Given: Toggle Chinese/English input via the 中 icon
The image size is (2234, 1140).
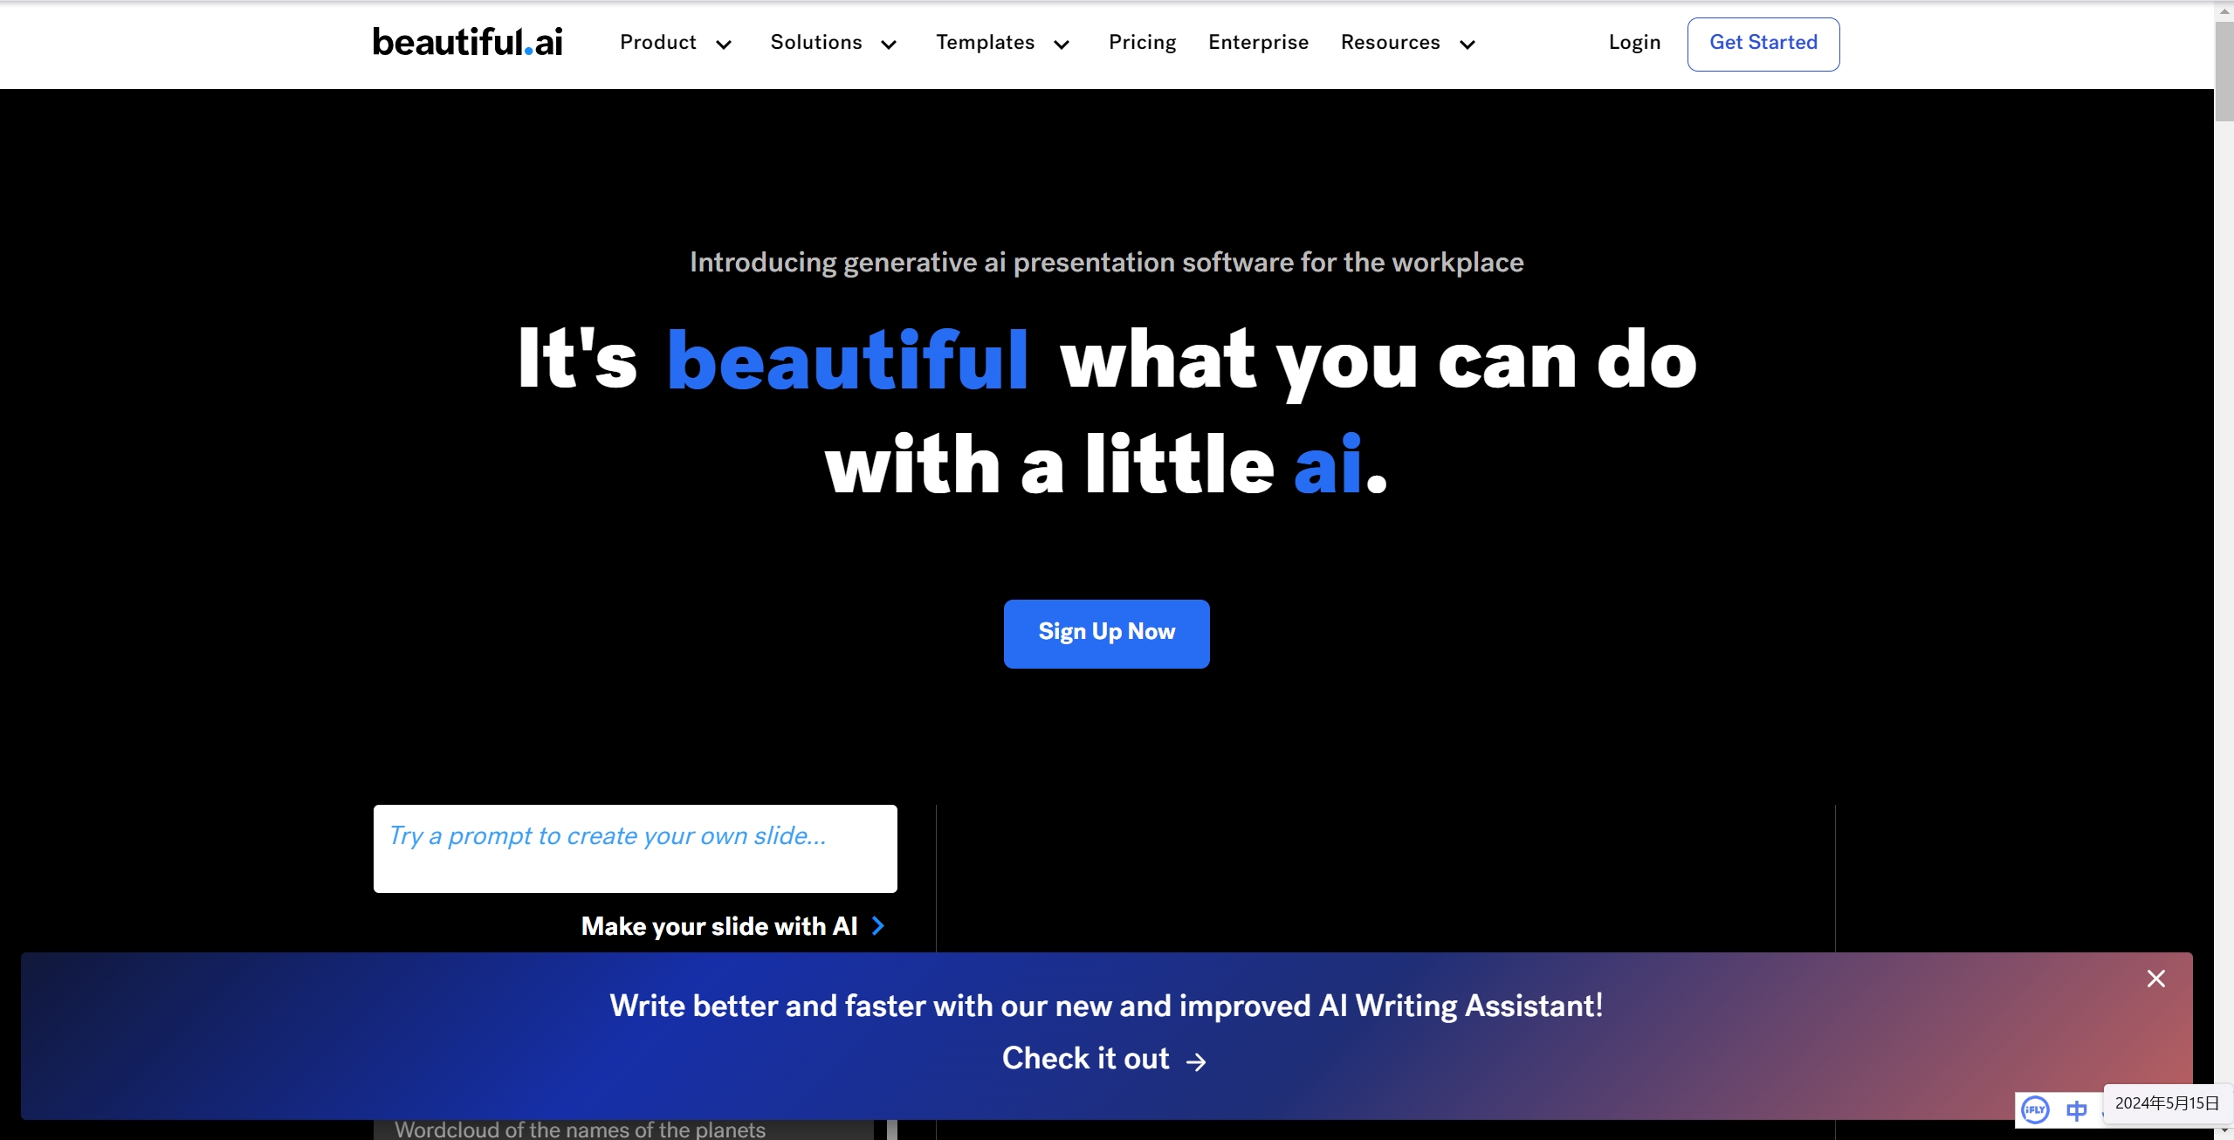Looking at the screenshot, I should pos(2077,1109).
